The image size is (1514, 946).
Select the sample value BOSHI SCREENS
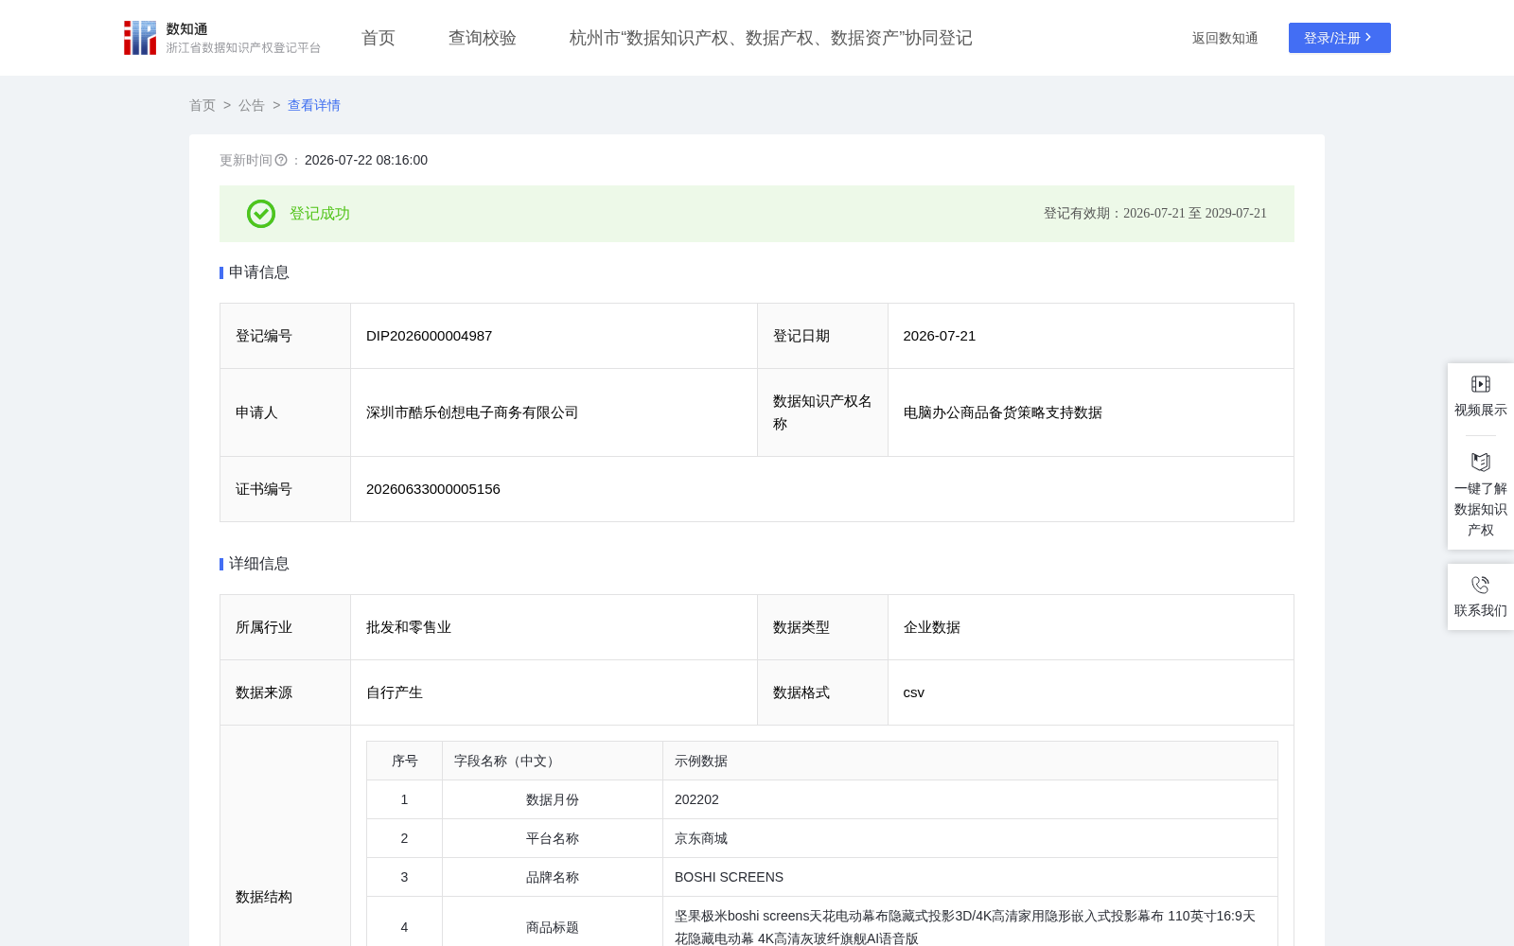point(729,877)
